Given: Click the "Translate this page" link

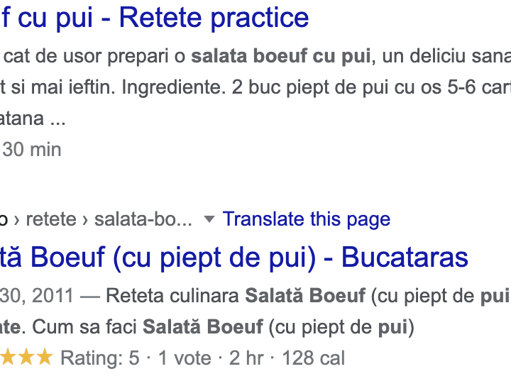Looking at the screenshot, I should [307, 219].
